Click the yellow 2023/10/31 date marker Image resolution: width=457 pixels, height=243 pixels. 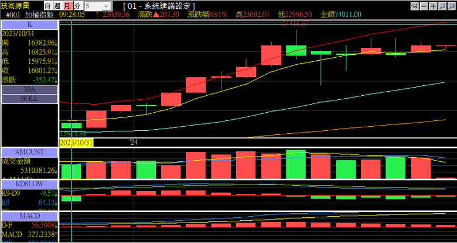click(x=76, y=143)
